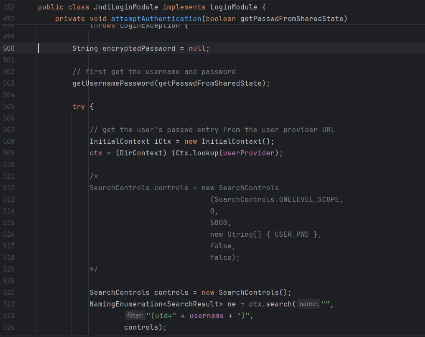Click the getUsernamePassword method call
The width and height of the screenshot is (425, 337).
(113, 83)
